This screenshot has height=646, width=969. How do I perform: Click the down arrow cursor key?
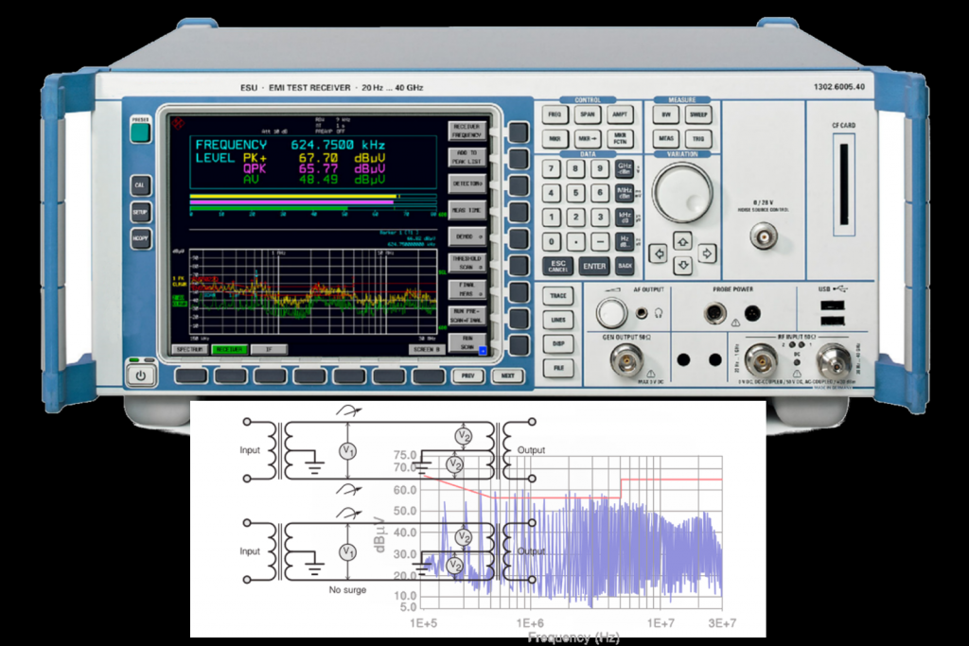[x=682, y=266]
